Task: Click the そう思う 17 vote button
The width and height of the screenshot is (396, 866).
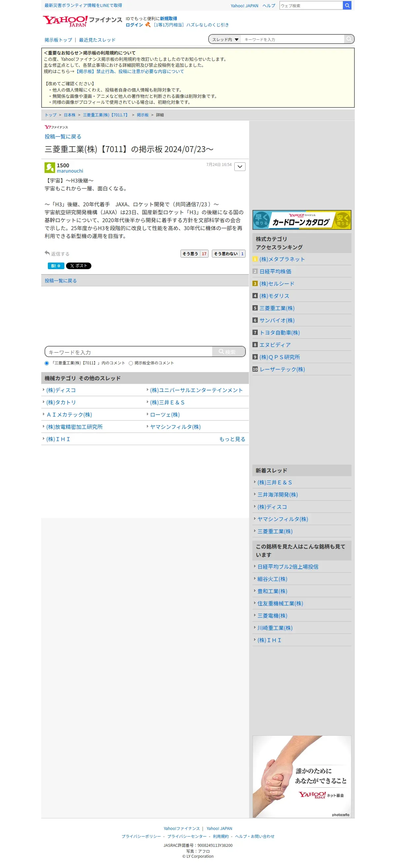Action: (x=194, y=254)
